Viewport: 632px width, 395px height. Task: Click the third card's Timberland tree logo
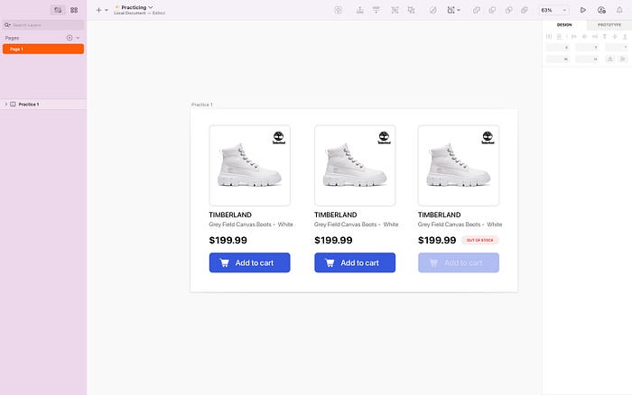[488, 137]
